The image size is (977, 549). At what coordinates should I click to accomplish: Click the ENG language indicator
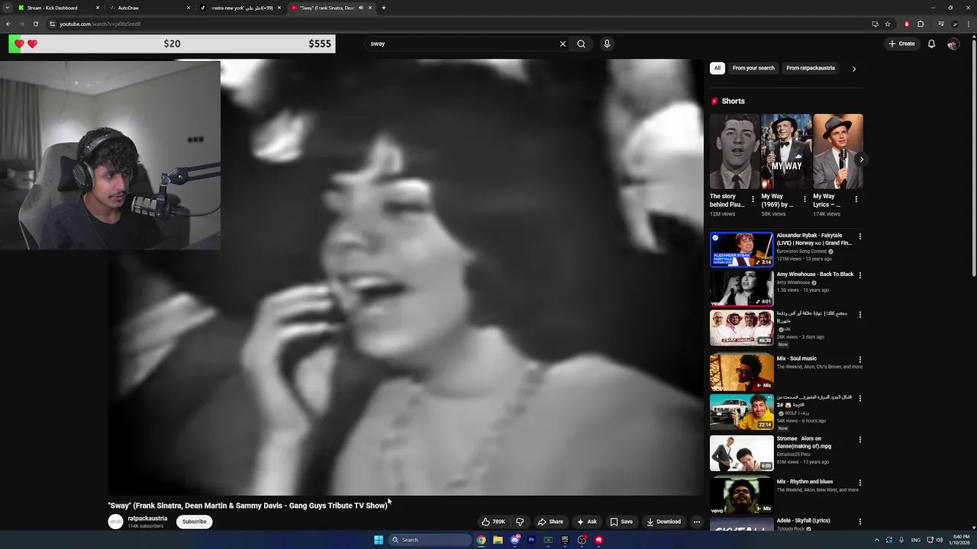click(x=915, y=540)
